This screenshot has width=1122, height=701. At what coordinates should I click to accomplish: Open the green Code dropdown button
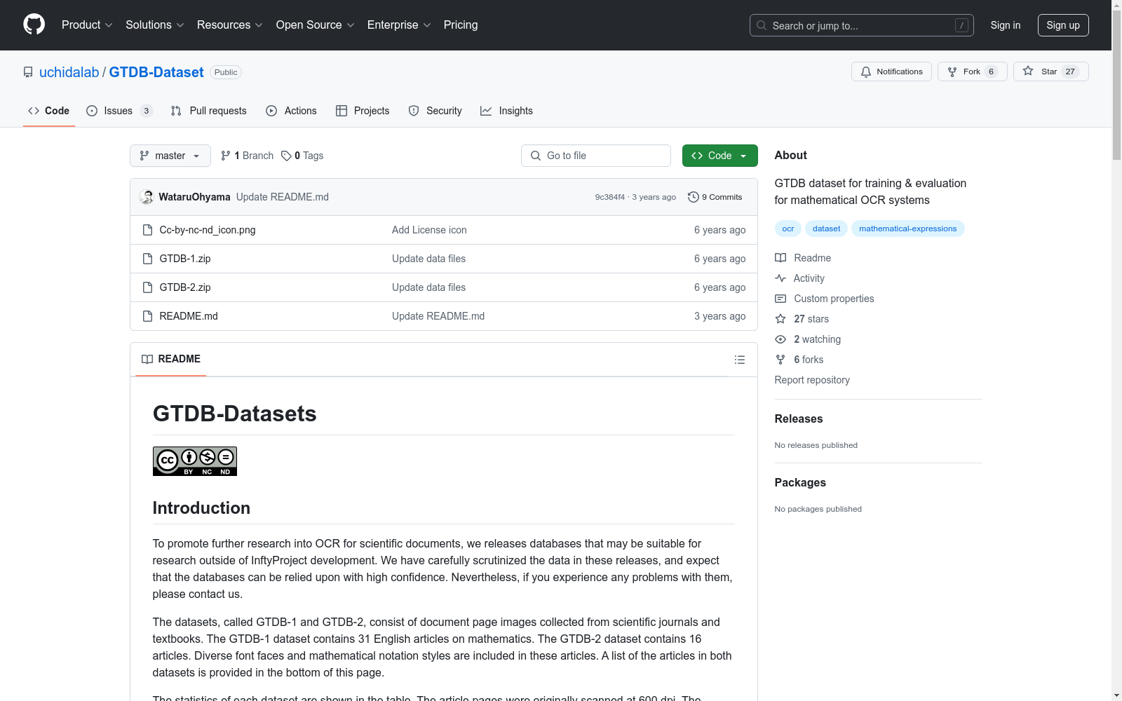(720, 156)
